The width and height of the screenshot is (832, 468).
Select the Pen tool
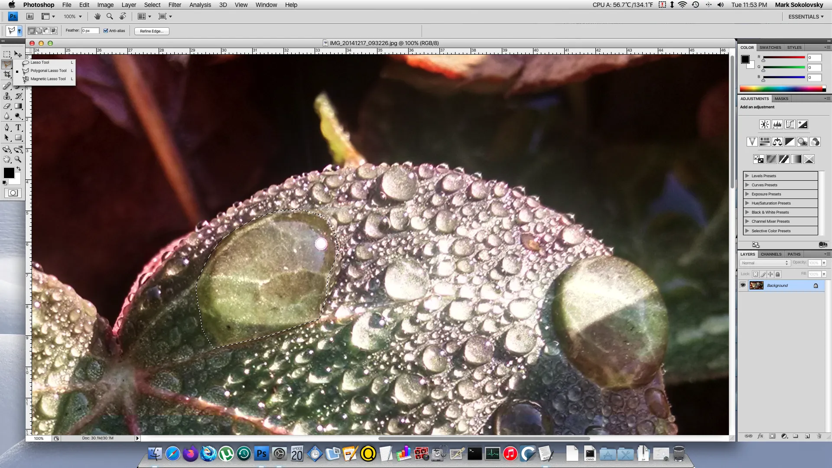point(7,127)
